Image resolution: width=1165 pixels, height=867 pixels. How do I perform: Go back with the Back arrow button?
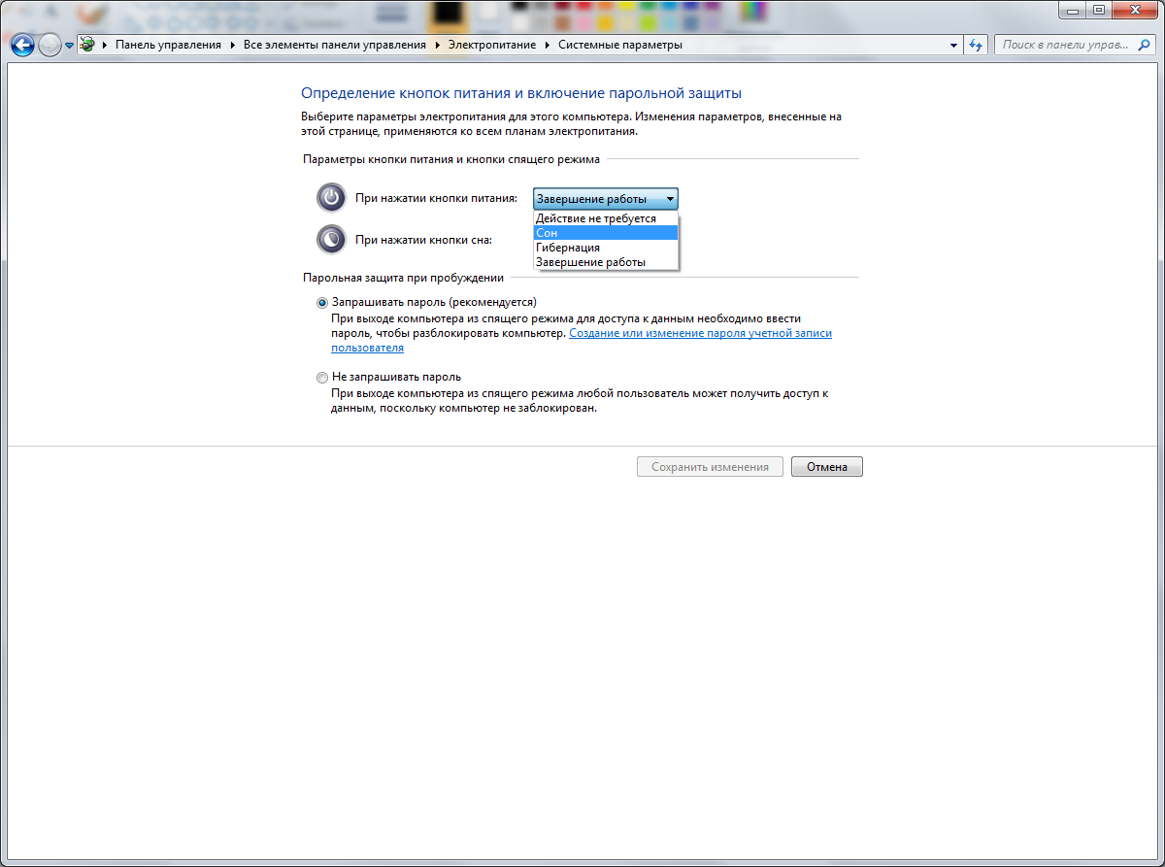click(x=22, y=45)
